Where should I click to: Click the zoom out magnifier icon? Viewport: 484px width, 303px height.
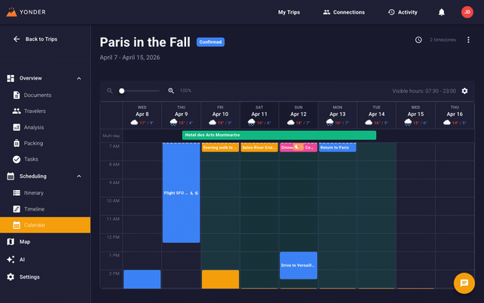(110, 91)
